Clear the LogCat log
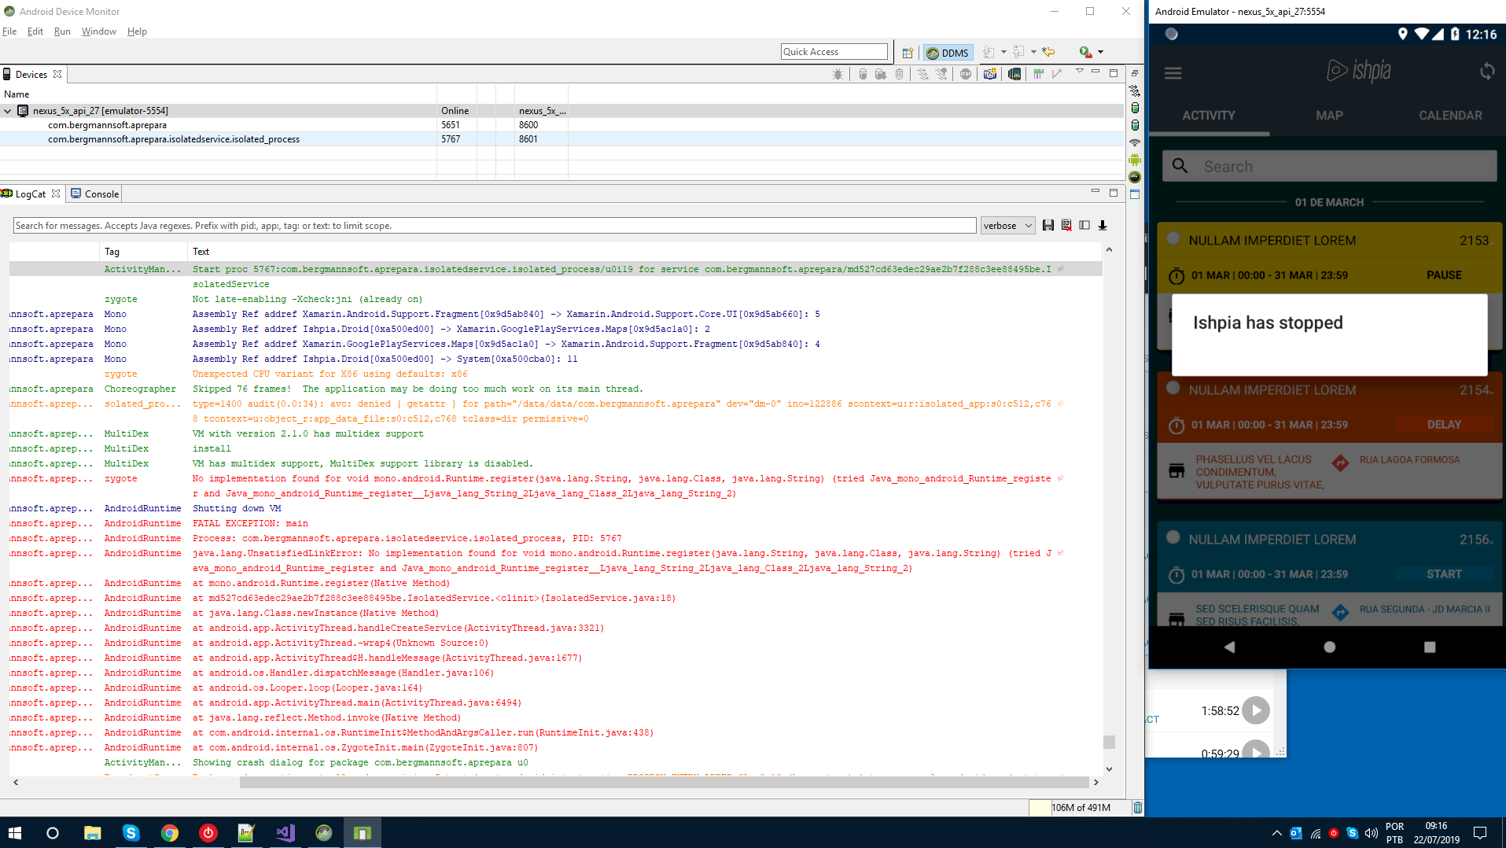 click(x=1066, y=226)
